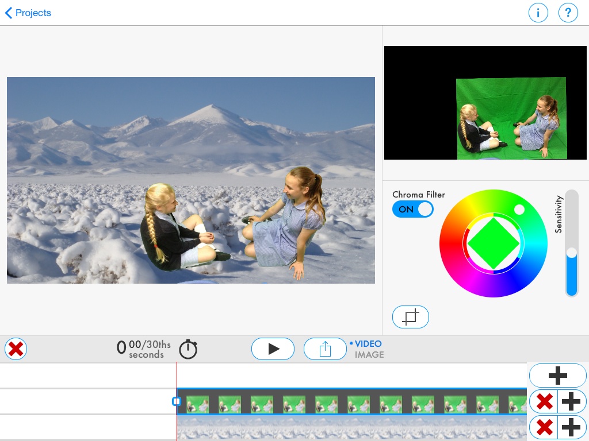The image size is (589, 441).
Task: Play the composited video
Action: click(x=273, y=349)
